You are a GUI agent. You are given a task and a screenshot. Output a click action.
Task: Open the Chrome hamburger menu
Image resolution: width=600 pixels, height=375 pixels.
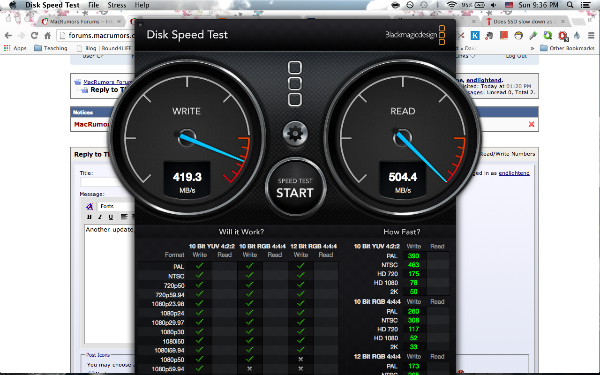click(591, 36)
